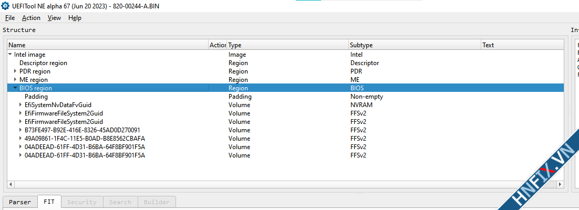Click the Text column header
Image resolution: width=579 pixels, height=210 pixels.
coord(520,45)
